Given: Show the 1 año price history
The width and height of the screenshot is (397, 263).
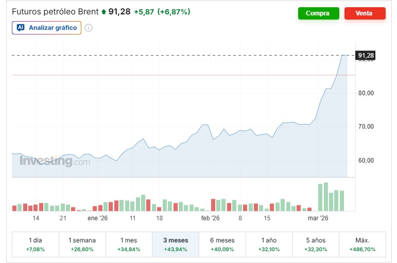Looking at the screenshot, I should pos(269,244).
